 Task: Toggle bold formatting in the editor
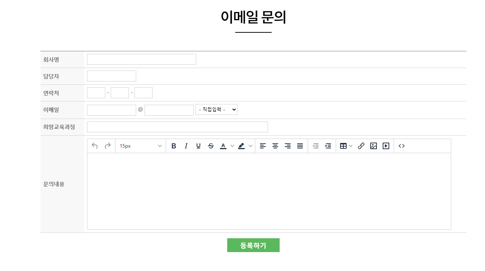(x=174, y=146)
